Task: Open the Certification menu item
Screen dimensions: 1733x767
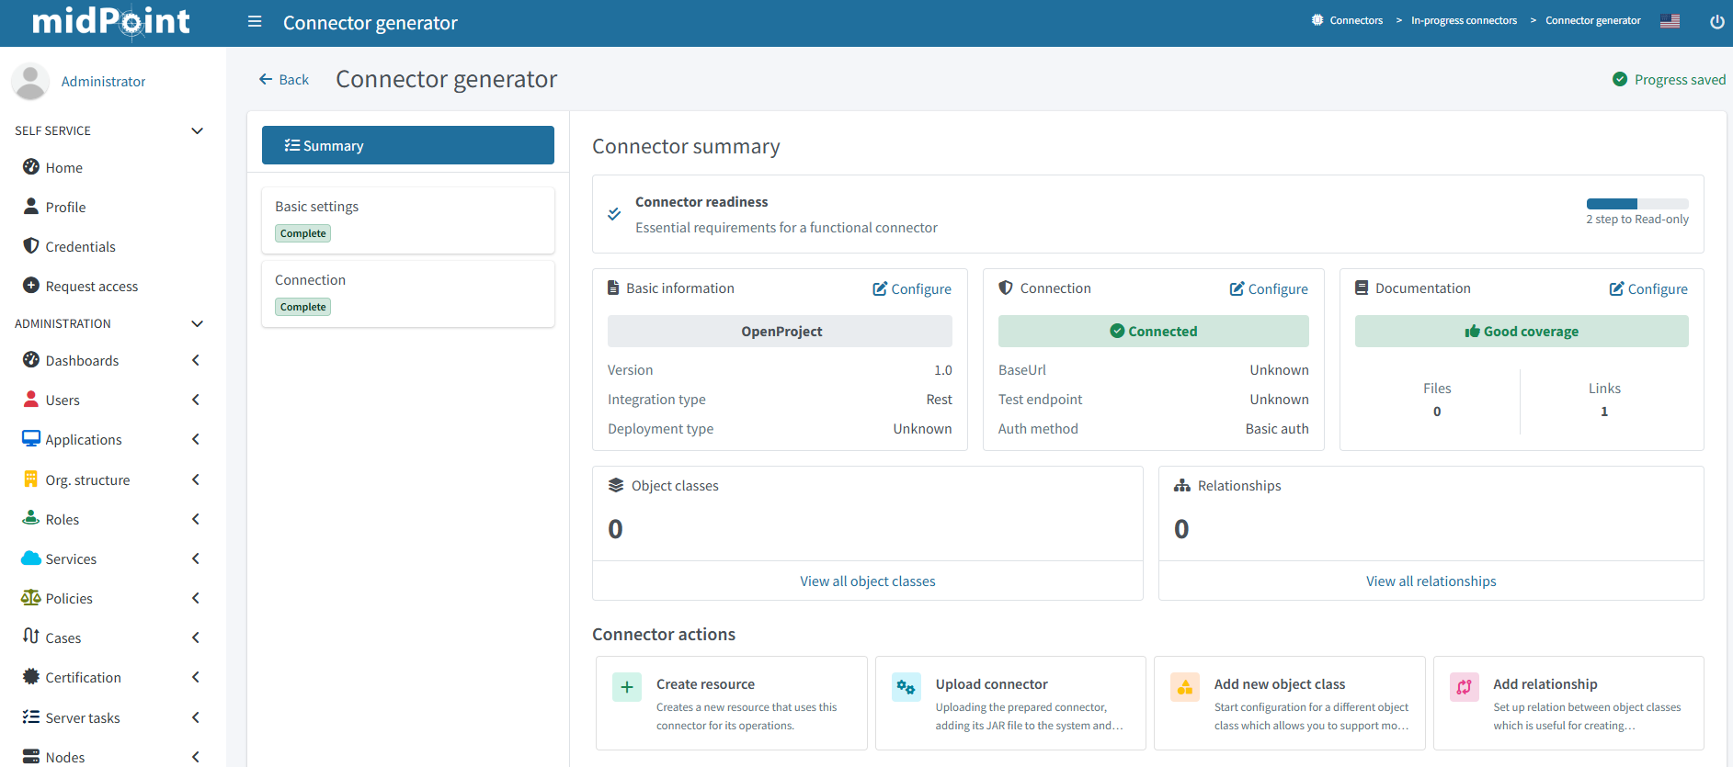Action: pyautogui.click(x=113, y=677)
